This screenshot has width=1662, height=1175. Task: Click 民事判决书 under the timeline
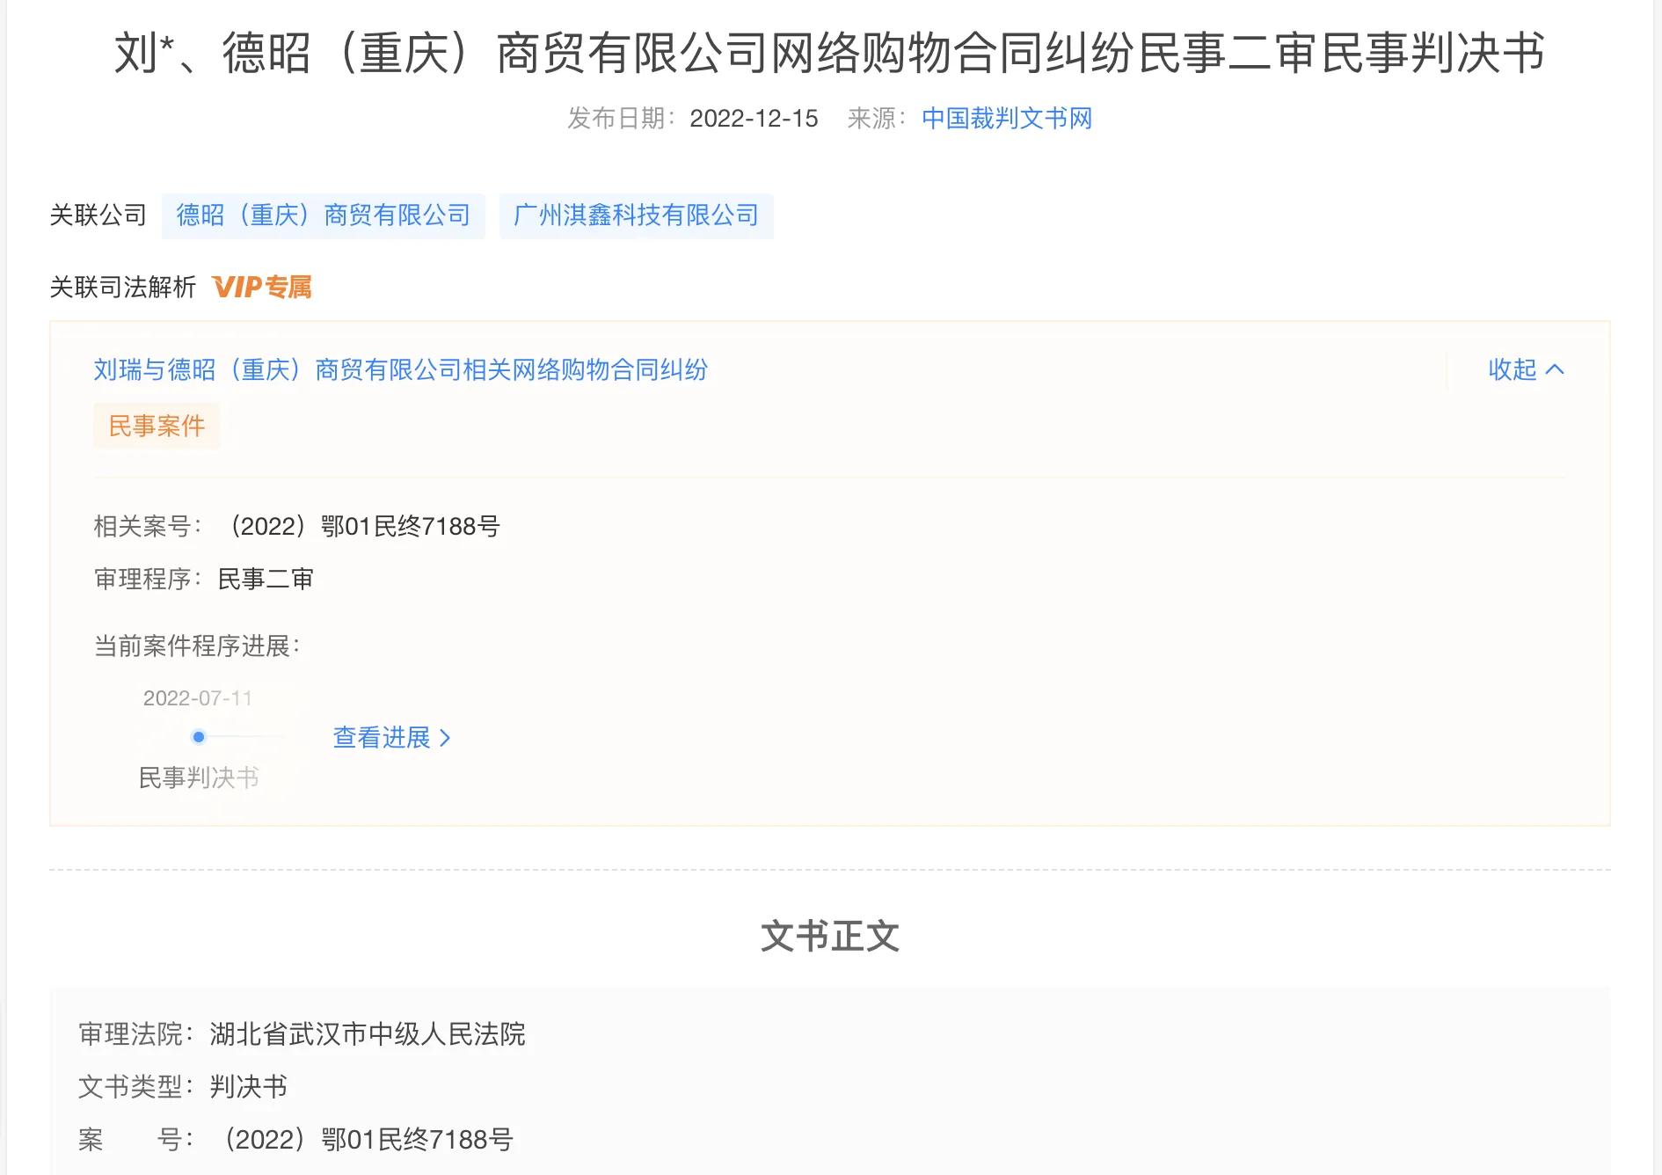click(199, 777)
